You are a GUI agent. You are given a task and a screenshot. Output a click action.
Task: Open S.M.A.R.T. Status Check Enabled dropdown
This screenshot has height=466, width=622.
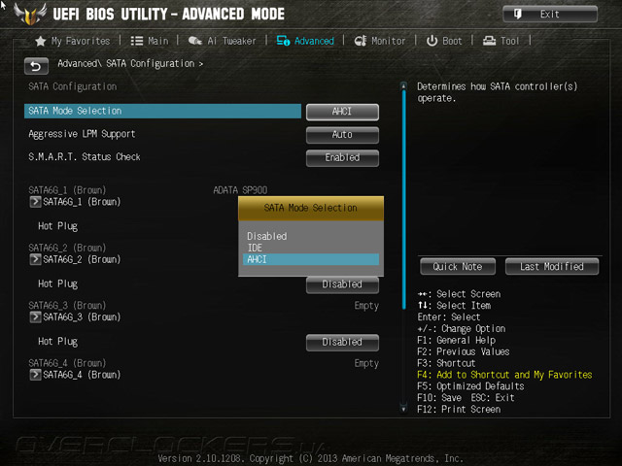point(342,157)
